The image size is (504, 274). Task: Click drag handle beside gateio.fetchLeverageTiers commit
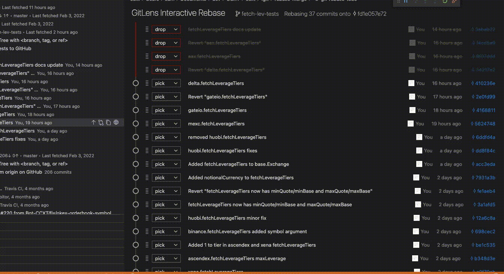tap(147, 110)
